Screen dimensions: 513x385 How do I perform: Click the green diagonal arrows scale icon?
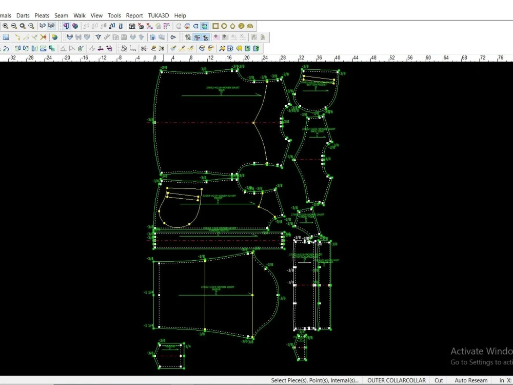tap(52, 48)
